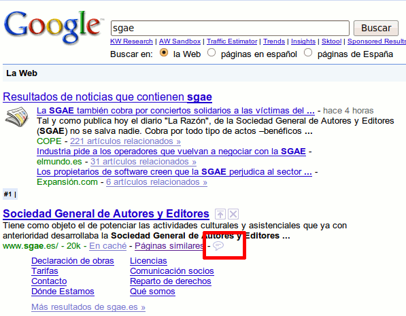The height and width of the screenshot is (316, 406).
Task: Click the newspaper news icon
Action: coord(17,117)
